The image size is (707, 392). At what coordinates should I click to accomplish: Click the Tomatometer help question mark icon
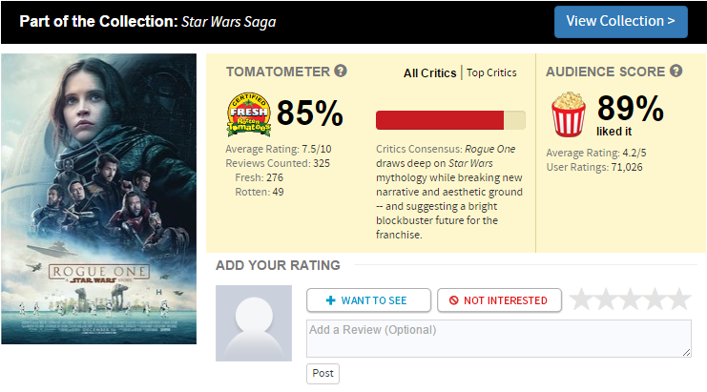tap(341, 72)
